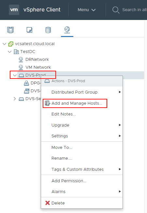Open the Menu dropdown
This screenshot has height=213, width=147.
coord(87,10)
